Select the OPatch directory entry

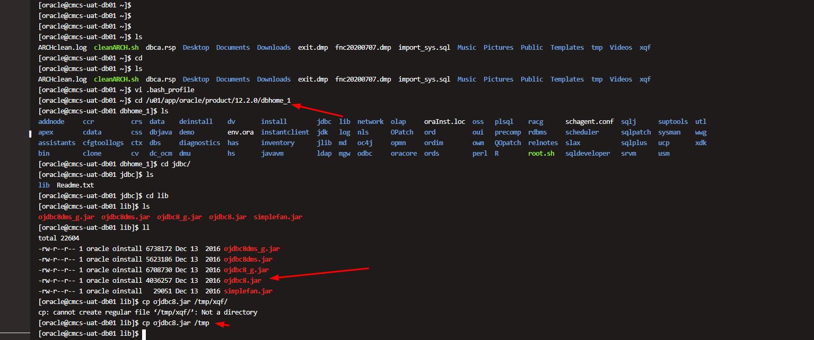[x=401, y=132]
